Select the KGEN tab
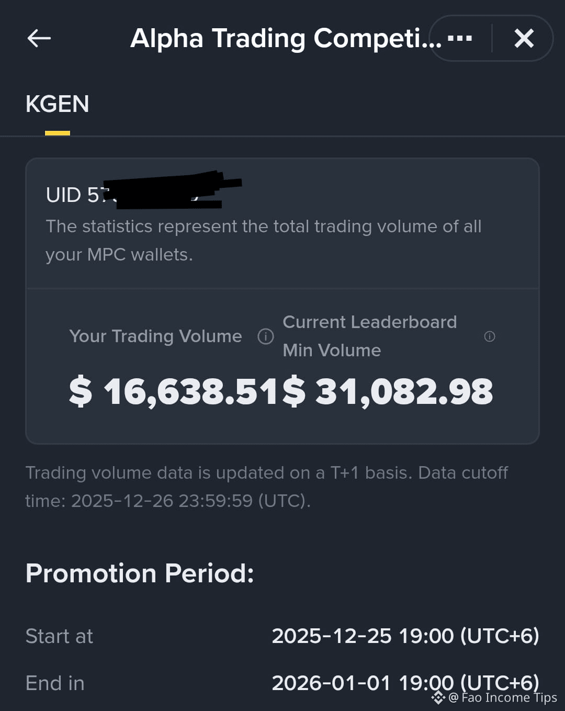Image resolution: width=565 pixels, height=711 pixels. click(x=58, y=104)
